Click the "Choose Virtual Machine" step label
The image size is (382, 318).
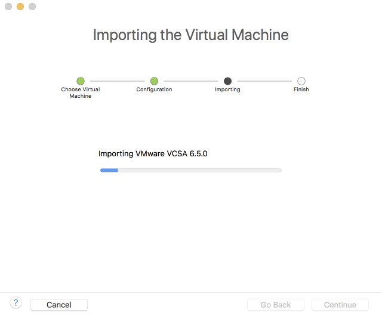(x=81, y=92)
